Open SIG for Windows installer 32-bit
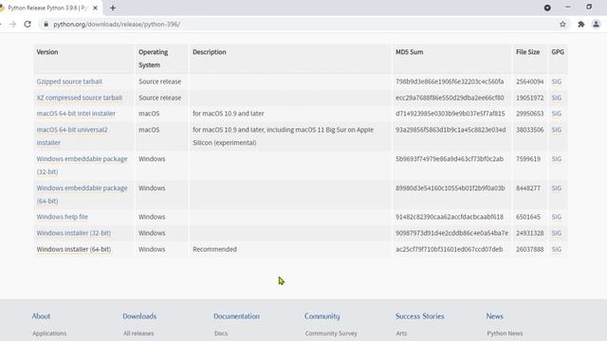Viewport: 607px width, 341px height. [557, 233]
